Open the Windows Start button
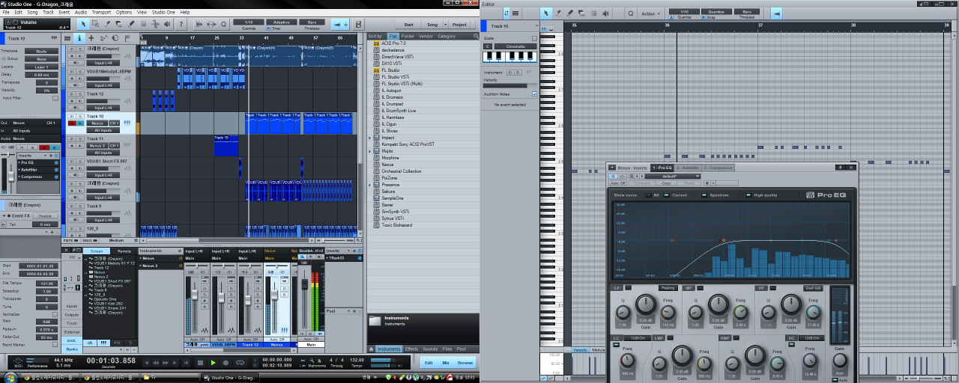The height and width of the screenshot is (383, 959). coord(10,378)
